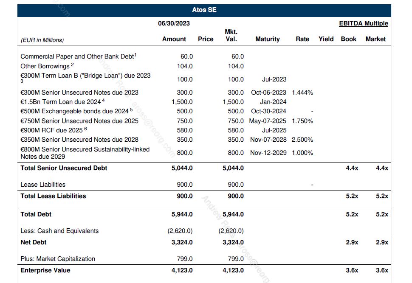The height and width of the screenshot is (283, 412).
Task: Select €800M Sustainability-linked Notes due 2029 label
Action: 85,153
